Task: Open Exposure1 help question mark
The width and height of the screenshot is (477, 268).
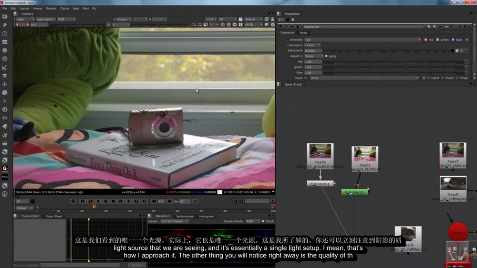Action: (460, 27)
